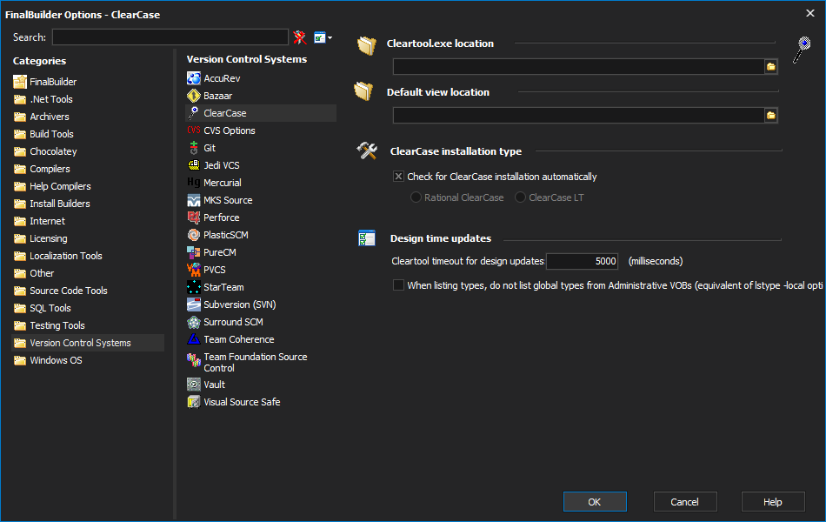The image size is (826, 522).
Task: Select the Source Code Tools category
Action: pos(68,291)
